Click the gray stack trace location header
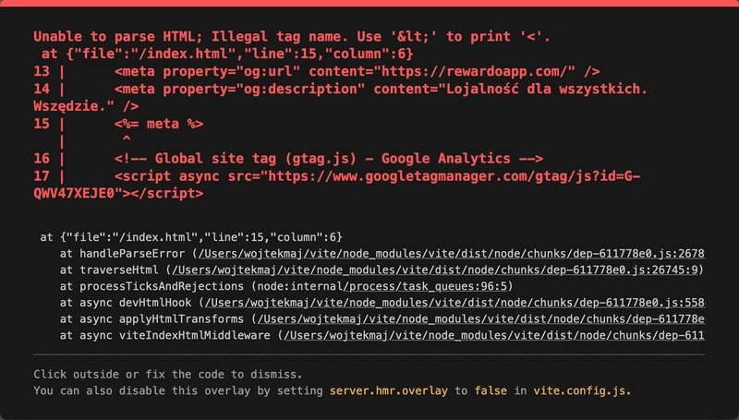Screen dimensions: 739x420 coord(191,237)
